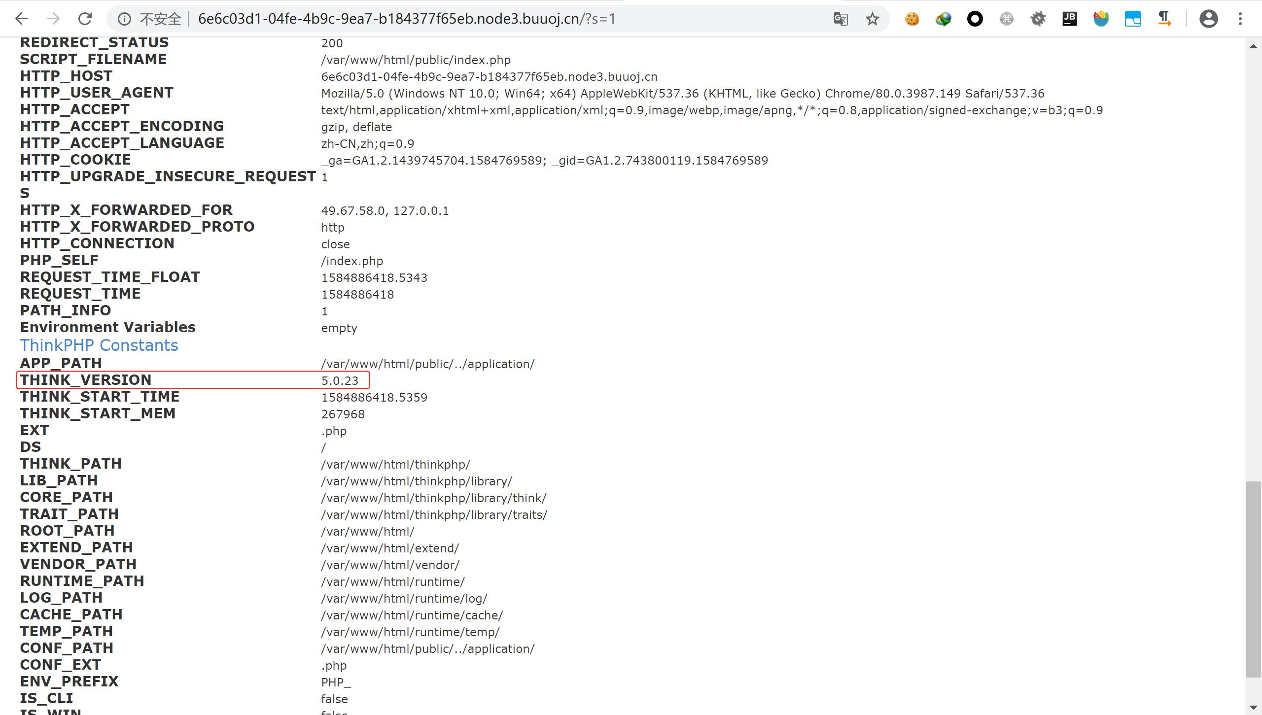Click the TRAIT_PATH value

click(434, 515)
